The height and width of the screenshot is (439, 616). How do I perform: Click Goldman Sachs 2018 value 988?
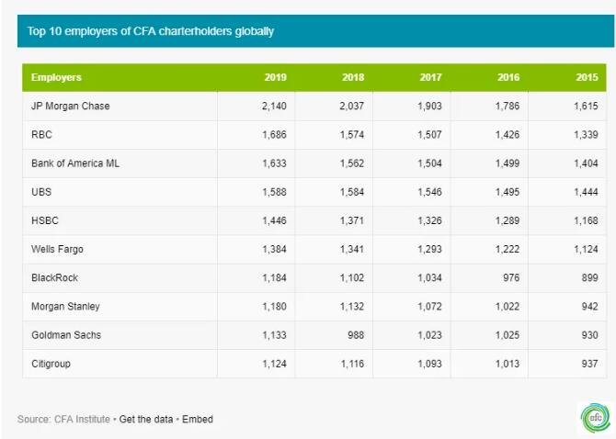pos(356,335)
